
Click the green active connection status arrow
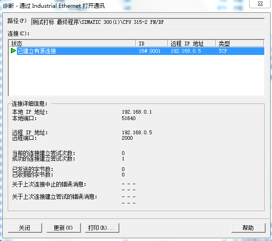click(x=13, y=51)
